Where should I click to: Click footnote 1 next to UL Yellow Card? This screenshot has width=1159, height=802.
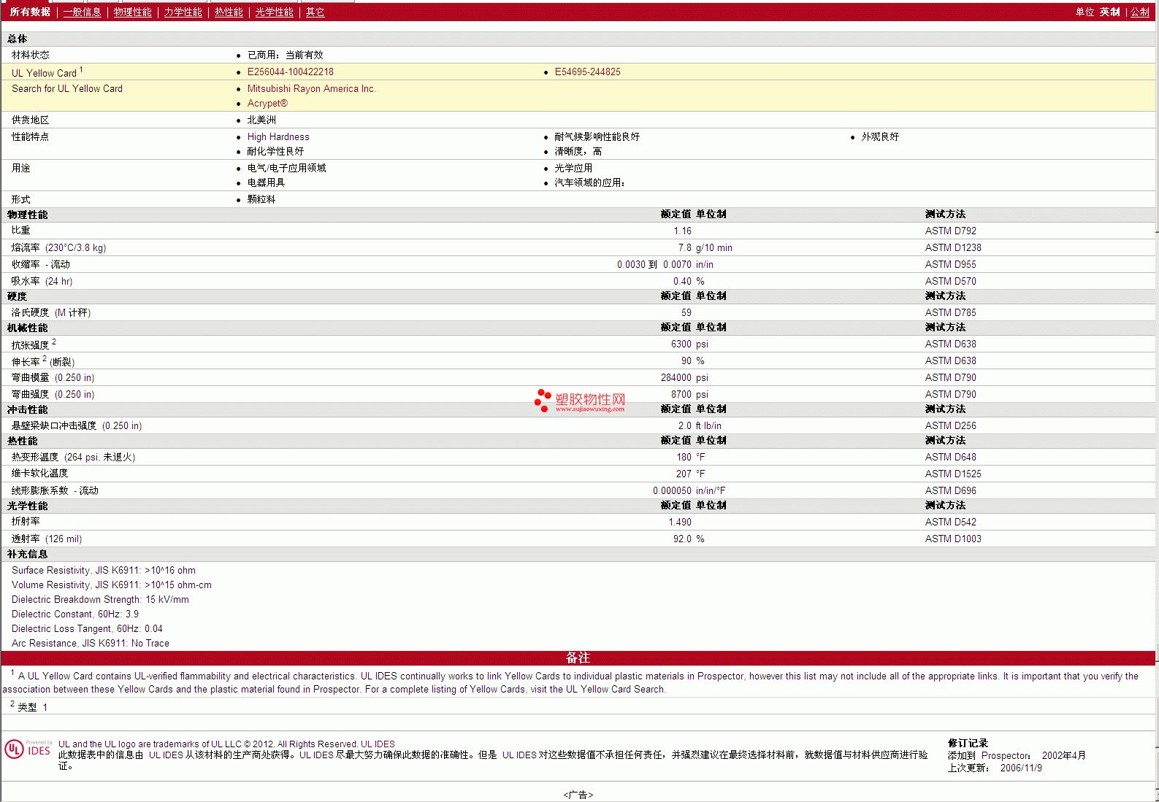(81, 70)
